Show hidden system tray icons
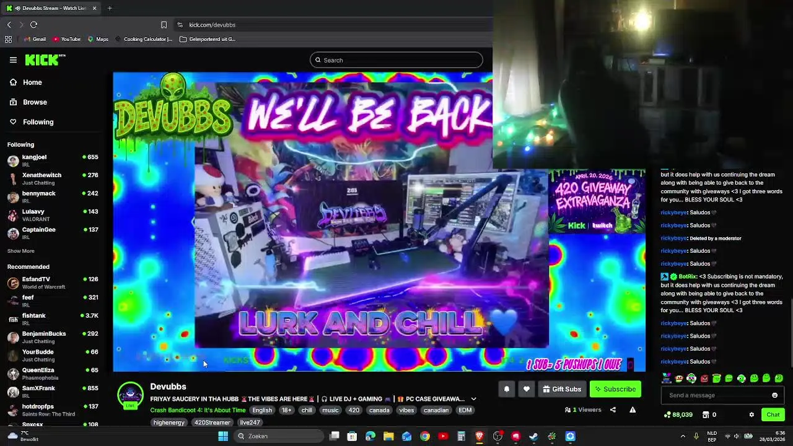This screenshot has width=793, height=446. (x=683, y=436)
